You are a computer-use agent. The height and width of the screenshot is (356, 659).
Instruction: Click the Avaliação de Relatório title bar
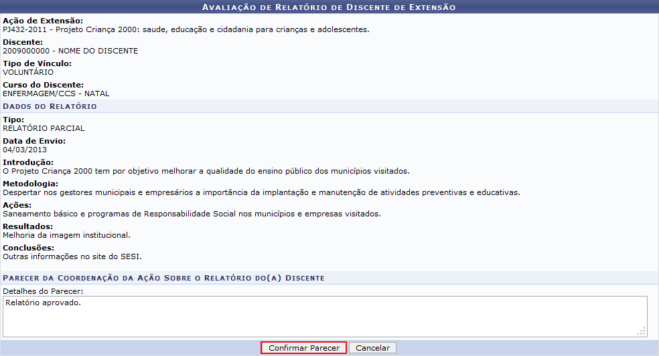[x=329, y=7]
